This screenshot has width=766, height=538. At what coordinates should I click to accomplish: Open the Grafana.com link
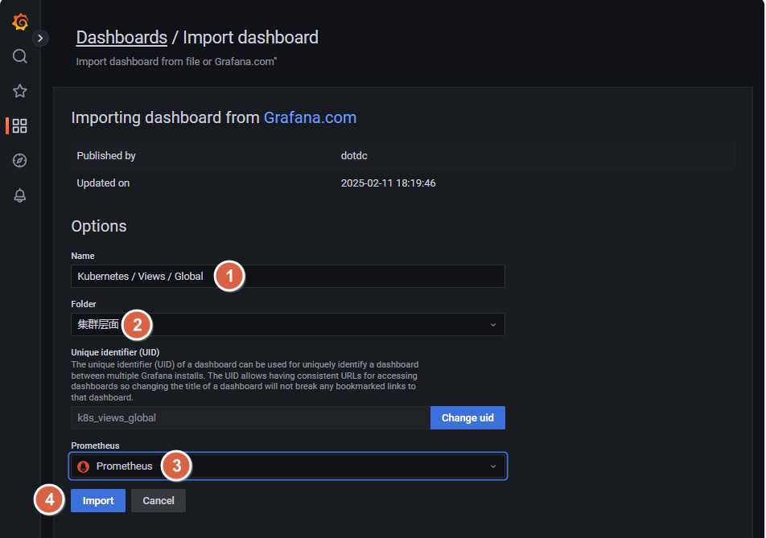(x=310, y=117)
